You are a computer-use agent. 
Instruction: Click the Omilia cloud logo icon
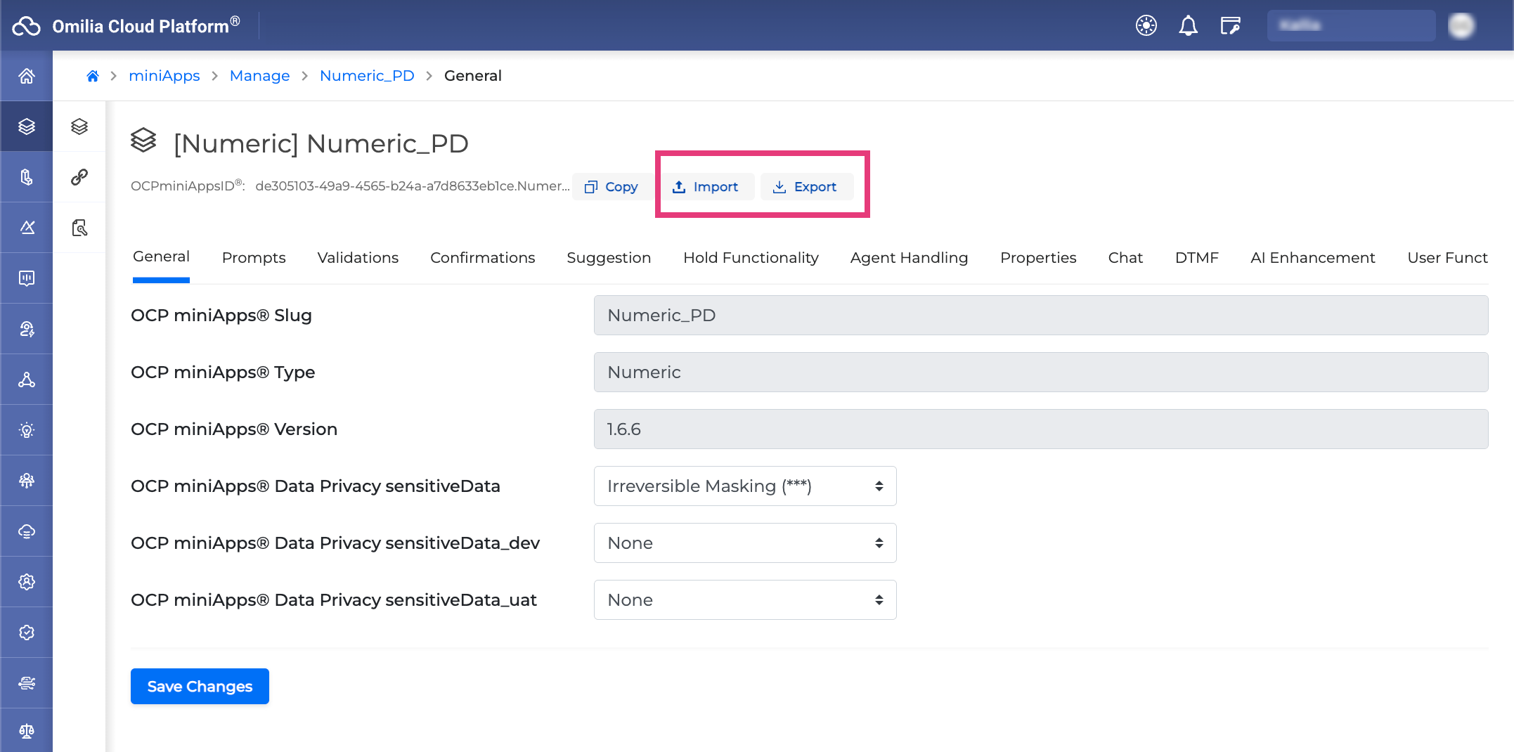[27, 26]
